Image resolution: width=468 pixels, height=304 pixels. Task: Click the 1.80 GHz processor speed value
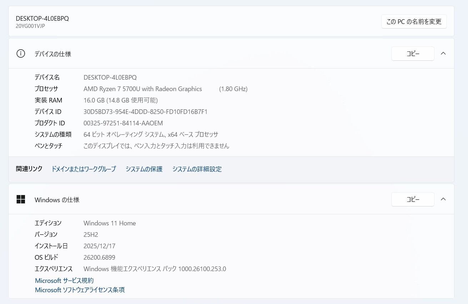(x=233, y=89)
